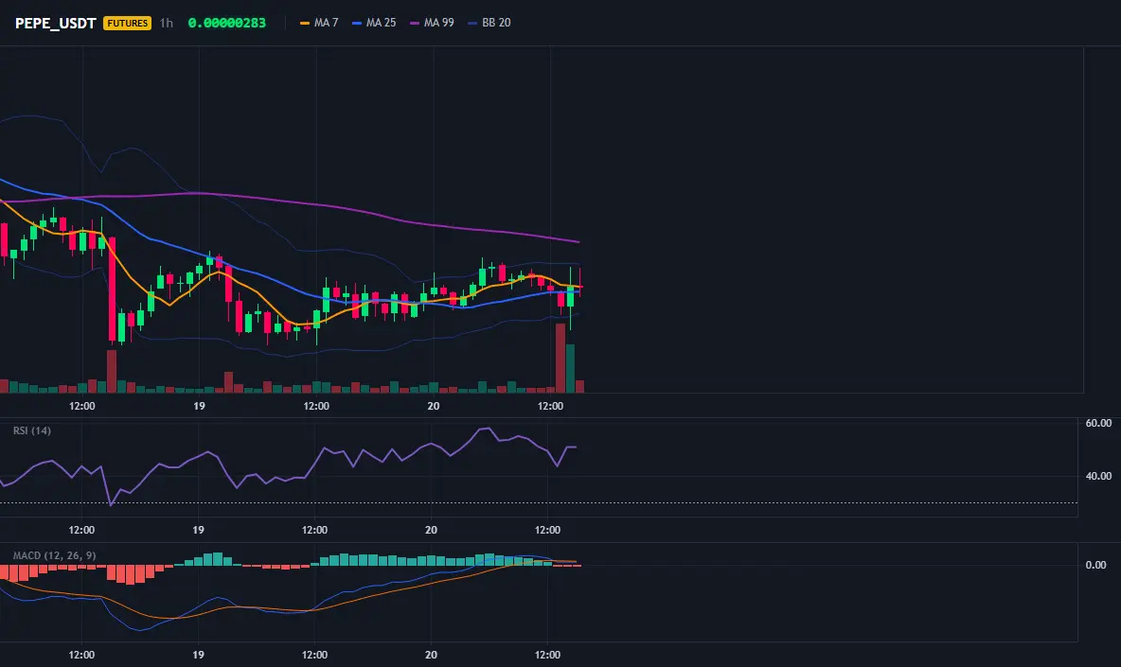Image resolution: width=1121 pixels, height=667 pixels.
Task: Click the MACD (12, 26, 9) label
Action: 54,555
